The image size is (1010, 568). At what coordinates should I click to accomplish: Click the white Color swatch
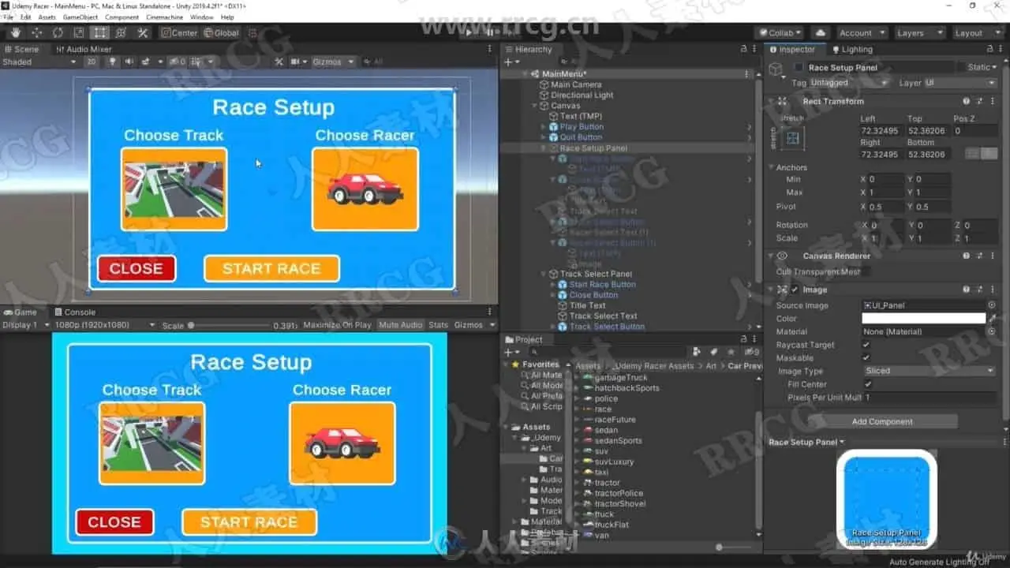[x=923, y=319]
